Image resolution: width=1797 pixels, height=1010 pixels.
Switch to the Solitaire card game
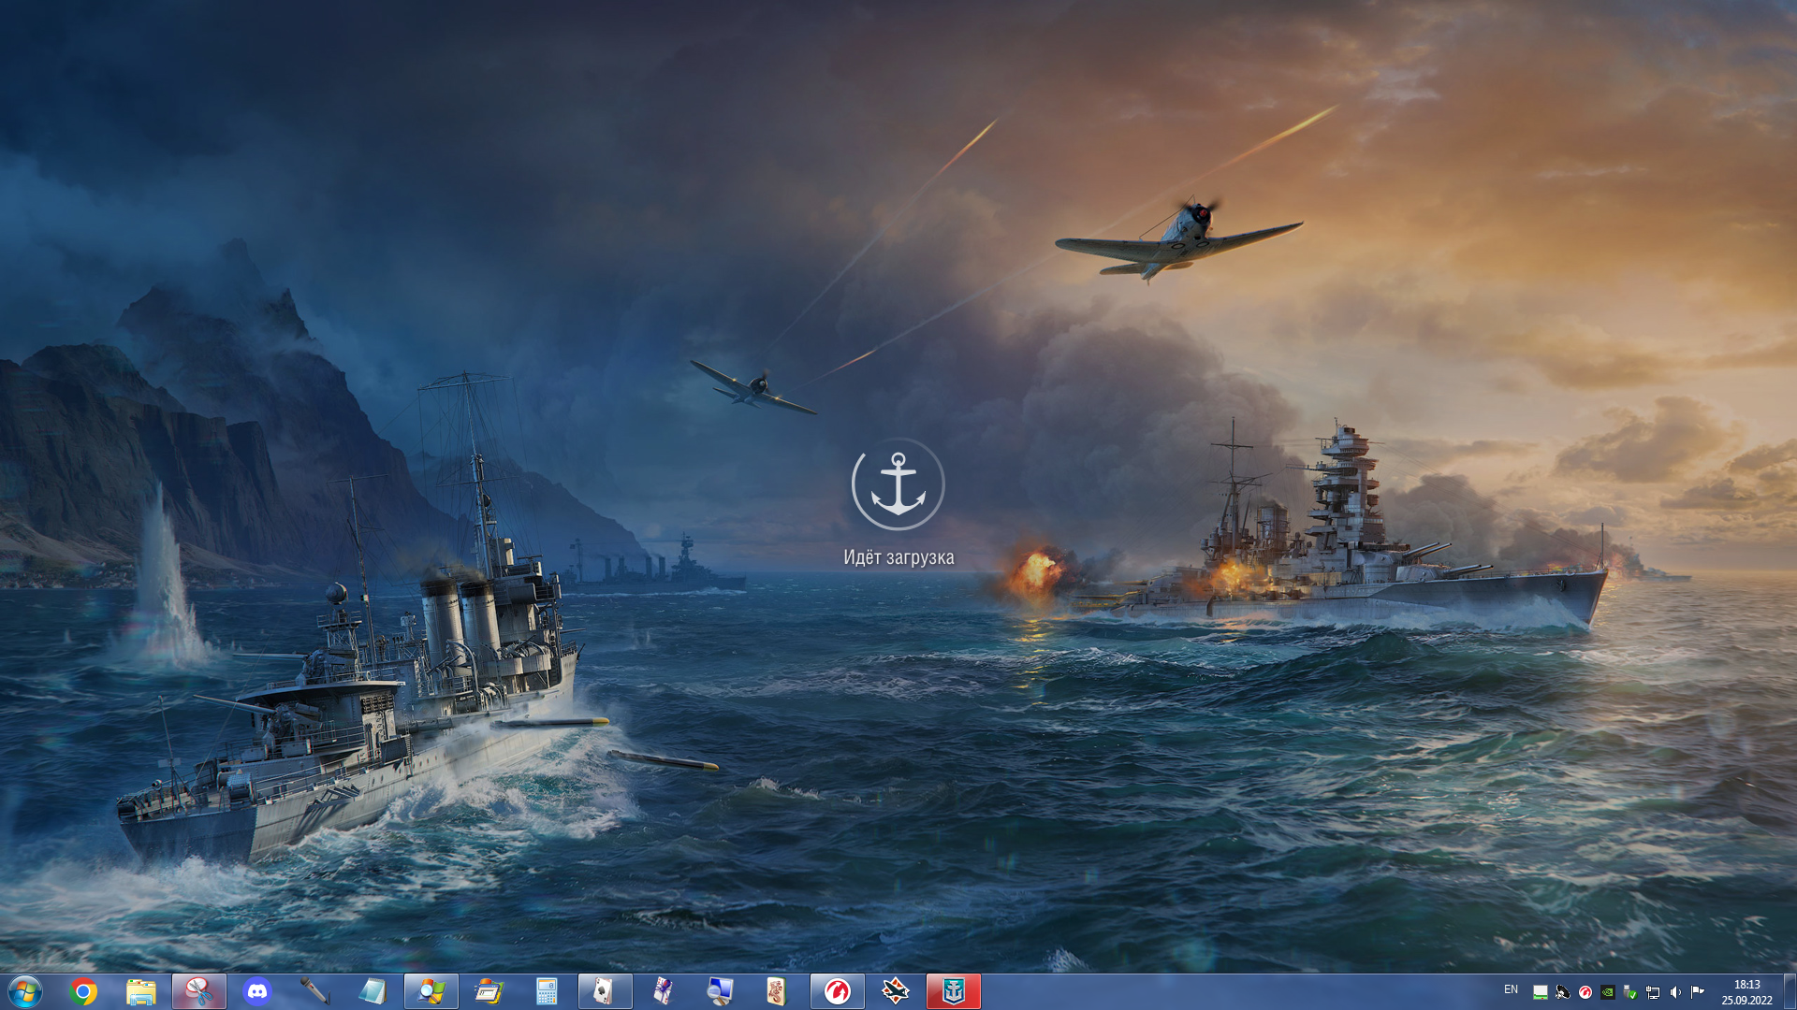(x=606, y=991)
